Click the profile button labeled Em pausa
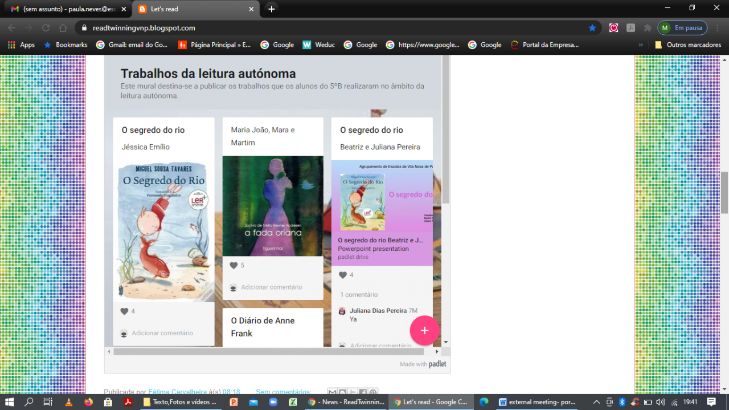Viewport: 729px width, 410px height. click(x=682, y=27)
